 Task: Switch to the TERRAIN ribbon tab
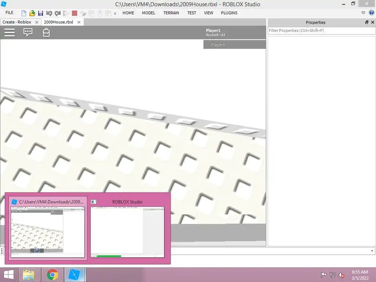(x=171, y=13)
